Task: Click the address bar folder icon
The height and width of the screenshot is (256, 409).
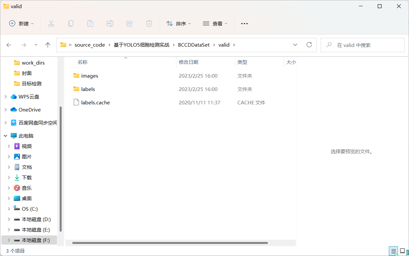Action: point(63,45)
